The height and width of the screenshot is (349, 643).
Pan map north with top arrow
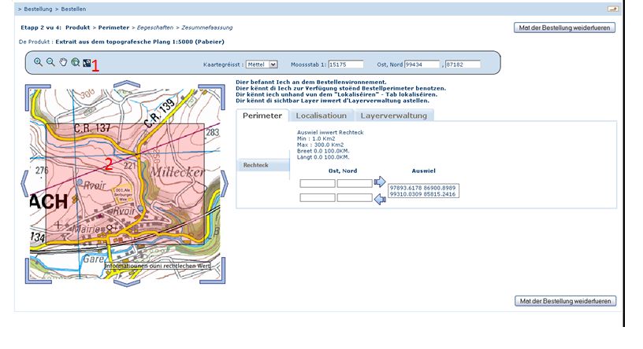[126, 84]
